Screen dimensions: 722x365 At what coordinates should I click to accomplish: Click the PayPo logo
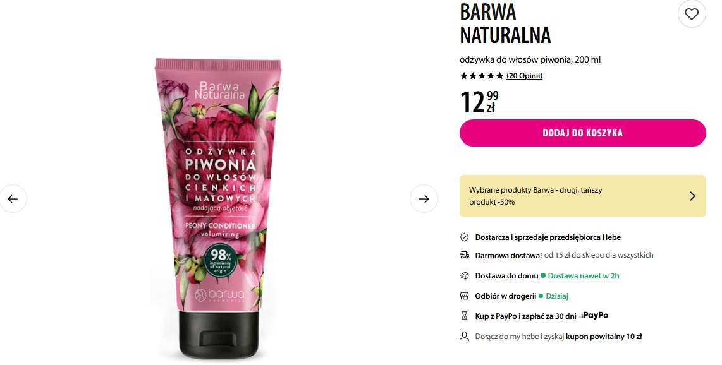(594, 315)
